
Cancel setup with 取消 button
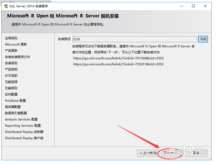point(196,153)
